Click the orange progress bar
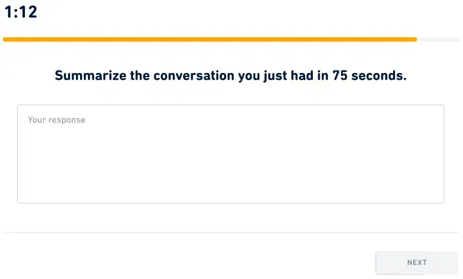This screenshot has width=463, height=279. point(210,40)
